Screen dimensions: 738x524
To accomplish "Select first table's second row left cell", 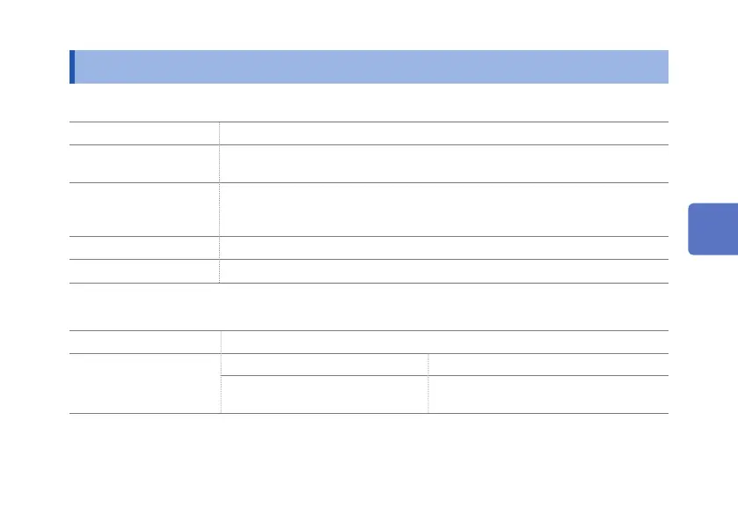I will click(144, 163).
